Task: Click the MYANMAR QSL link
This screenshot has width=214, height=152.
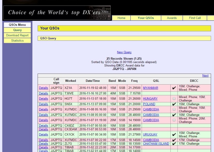Action: tap(150, 88)
